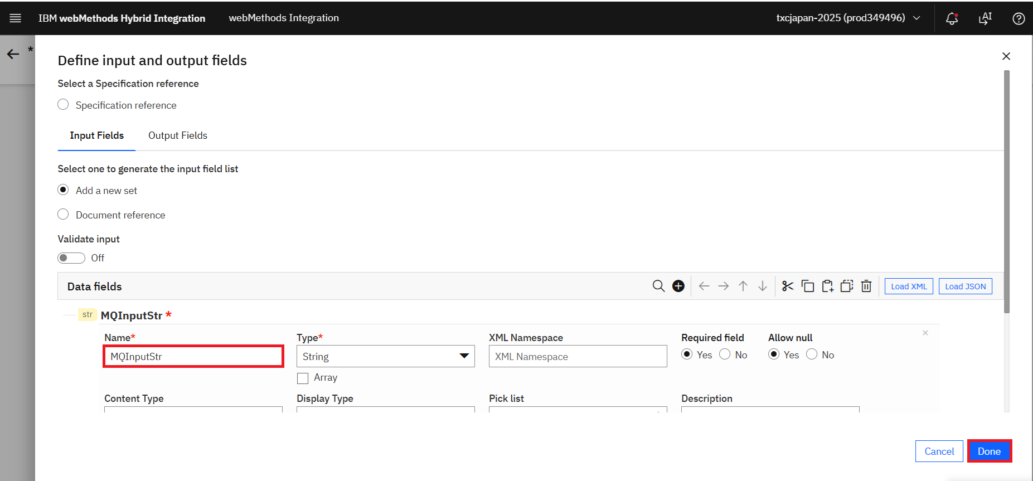Click the dialog vertical scrollbar
This screenshot has width=1033, height=481.
1007,191
